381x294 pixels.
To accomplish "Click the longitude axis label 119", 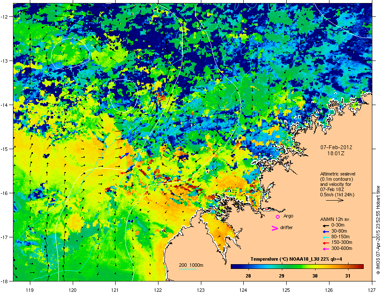I will point(30,290).
